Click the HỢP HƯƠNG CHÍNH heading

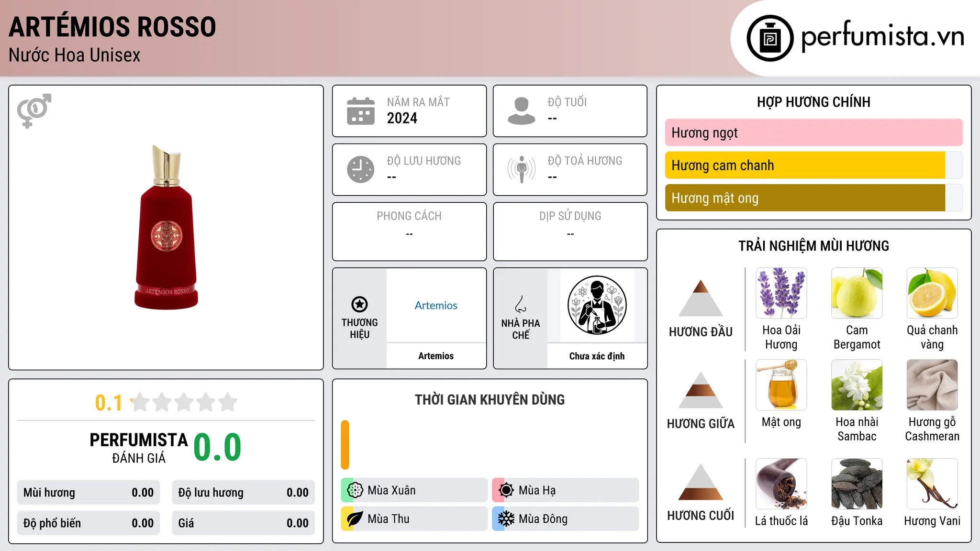813,102
